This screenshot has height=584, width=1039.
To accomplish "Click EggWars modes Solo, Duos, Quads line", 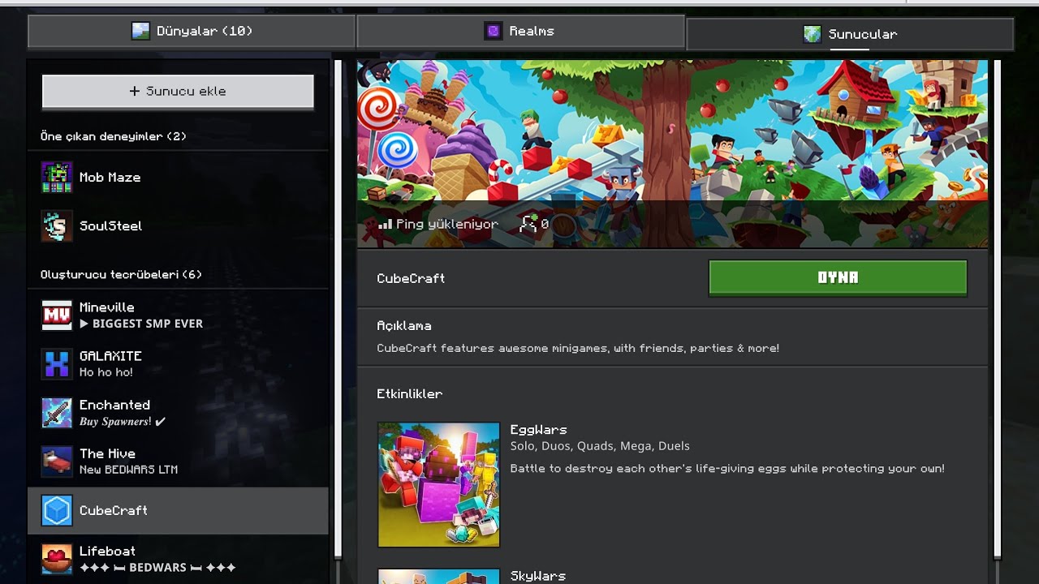I will [x=600, y=446].
